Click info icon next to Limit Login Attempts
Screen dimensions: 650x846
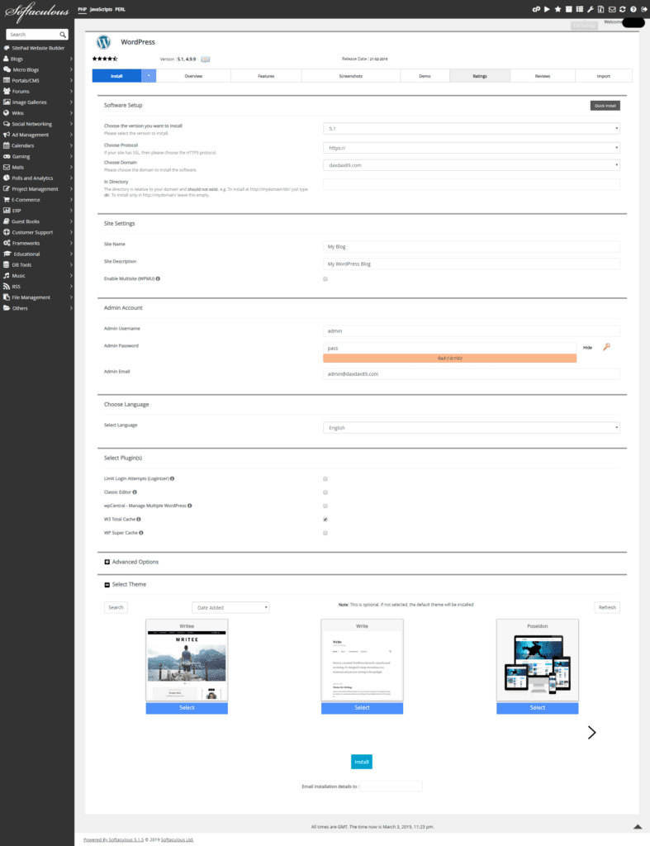[172, 478]
